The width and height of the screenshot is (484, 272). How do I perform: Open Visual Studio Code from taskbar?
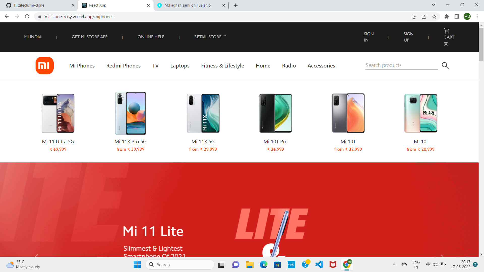tap(319, 264)
